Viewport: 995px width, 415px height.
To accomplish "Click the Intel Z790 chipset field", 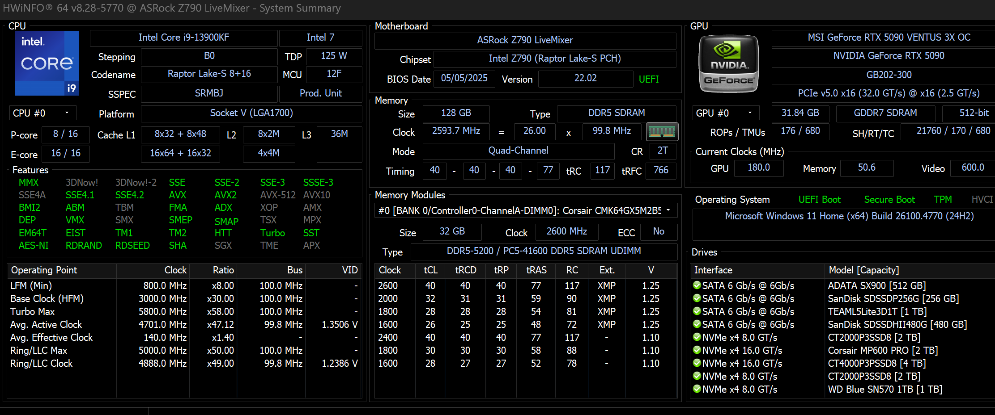I will pos(555,59).
